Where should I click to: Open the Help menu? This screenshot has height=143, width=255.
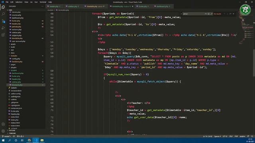(x=50, y=2)
